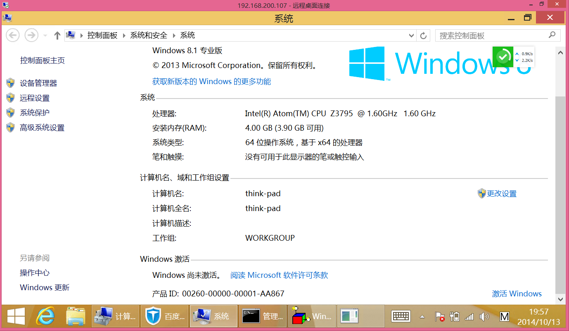Read the Microsoft 软件许可条款 link
569x331 pixels.
point(279,275)
